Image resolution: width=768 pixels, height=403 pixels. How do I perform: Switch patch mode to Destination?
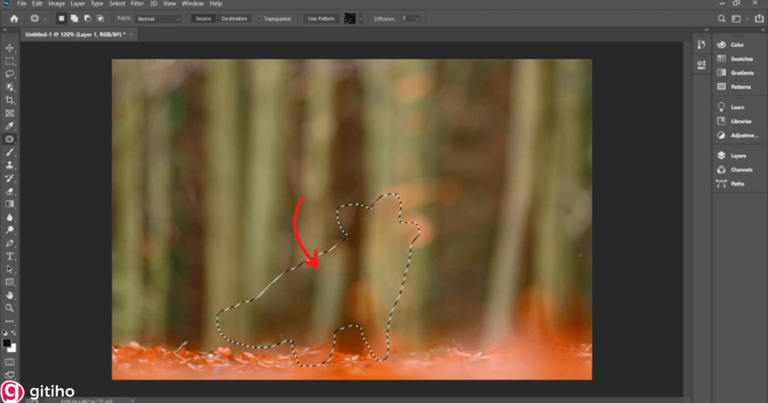click(x=234, y=19)
